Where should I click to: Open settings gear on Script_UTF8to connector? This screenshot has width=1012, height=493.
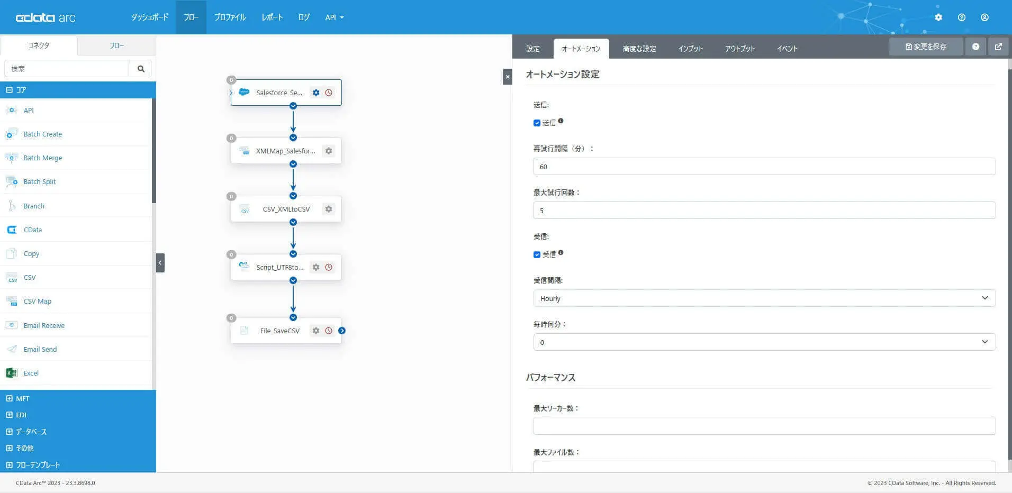coord(316,267)
